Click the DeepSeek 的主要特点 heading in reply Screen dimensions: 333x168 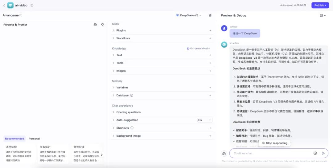pyautogui.click(x=246, y=68)
